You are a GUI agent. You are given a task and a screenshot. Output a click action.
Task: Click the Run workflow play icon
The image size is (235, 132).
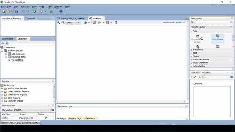(x=99, y=23)
